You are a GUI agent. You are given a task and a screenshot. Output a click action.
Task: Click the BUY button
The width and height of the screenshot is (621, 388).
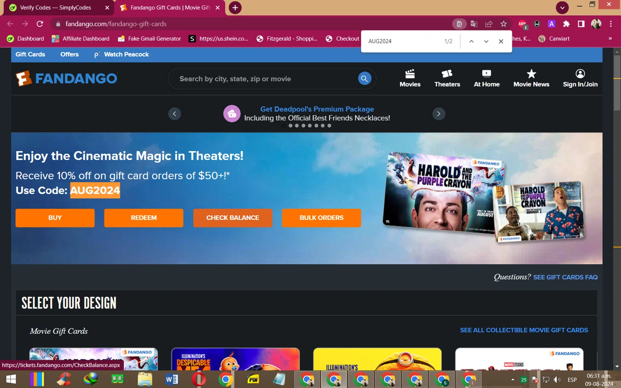pyautogui.click(x=55, y=218)
